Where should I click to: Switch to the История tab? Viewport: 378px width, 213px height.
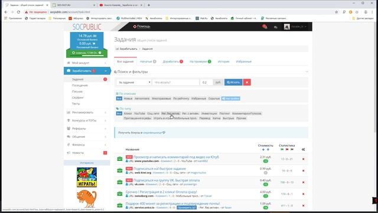coord(223,62)
